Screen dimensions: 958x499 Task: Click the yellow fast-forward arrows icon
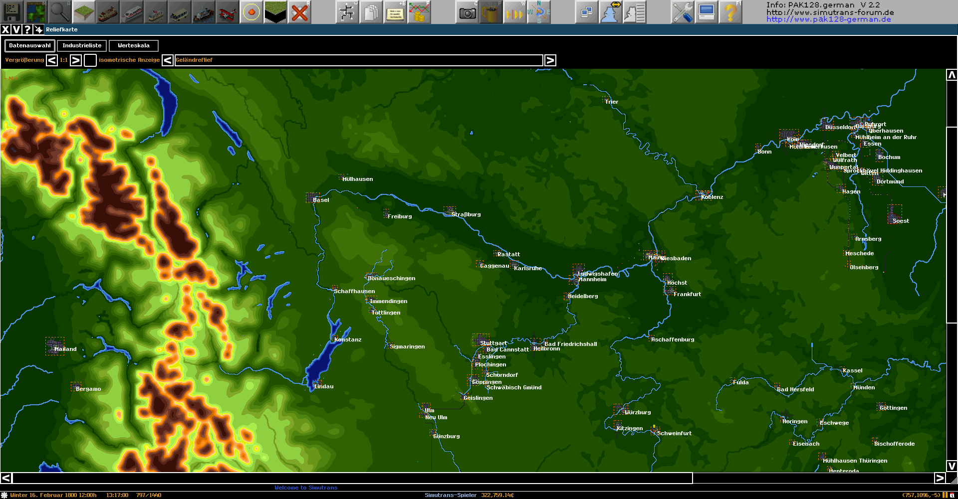click(x=514, y=12)
